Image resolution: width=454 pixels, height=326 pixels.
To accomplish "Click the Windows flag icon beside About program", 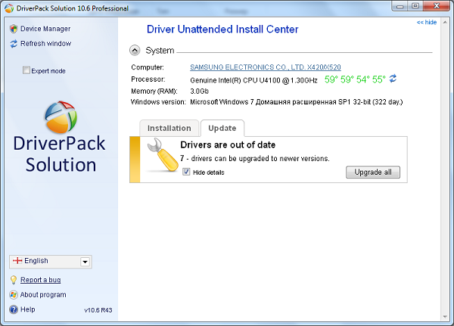I will [14, 295].
